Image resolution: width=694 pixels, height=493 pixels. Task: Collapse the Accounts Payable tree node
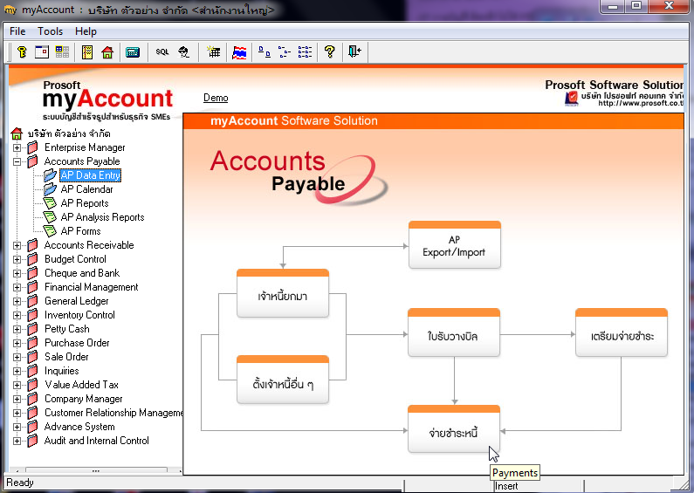(17, 161)
